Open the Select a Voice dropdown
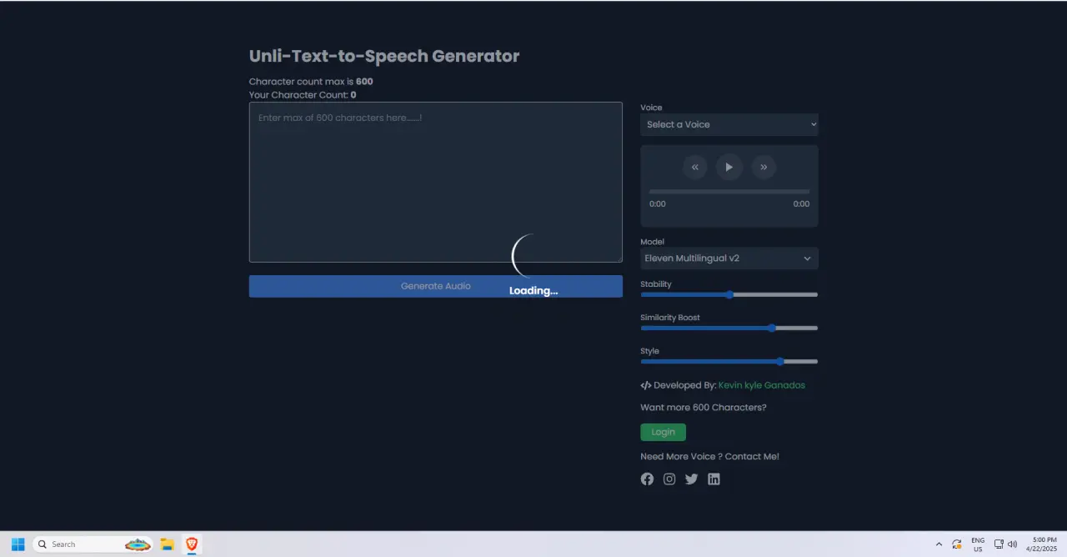The width and height of the screenshot is (1067, 557). [x=729, y=124]
